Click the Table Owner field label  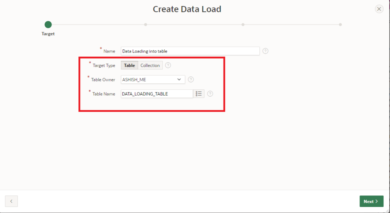(103, 80)
